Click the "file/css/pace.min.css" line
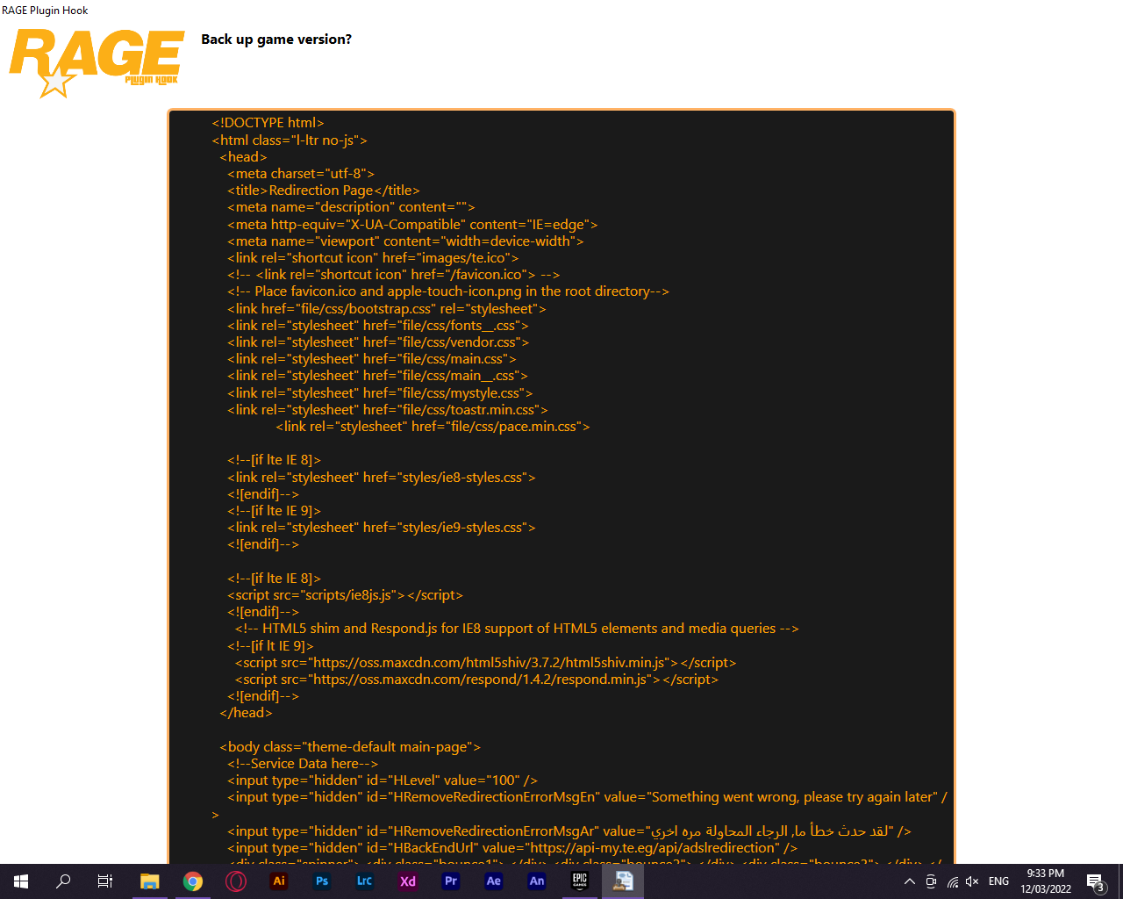The image size is (1123, 899). [x=433, y=427]
